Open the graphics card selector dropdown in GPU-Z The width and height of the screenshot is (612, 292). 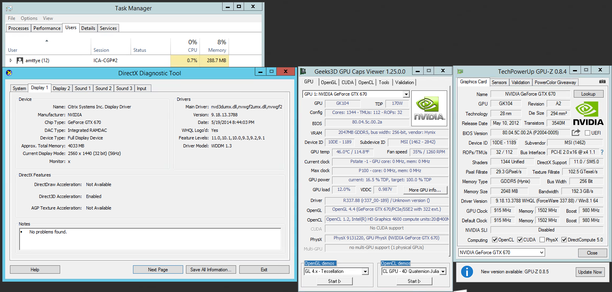(541, 253)
